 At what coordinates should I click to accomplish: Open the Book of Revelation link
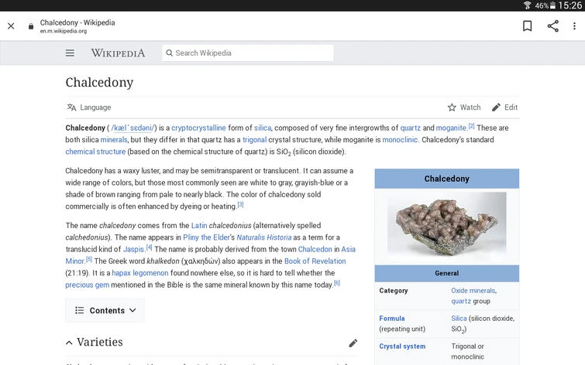315,261
